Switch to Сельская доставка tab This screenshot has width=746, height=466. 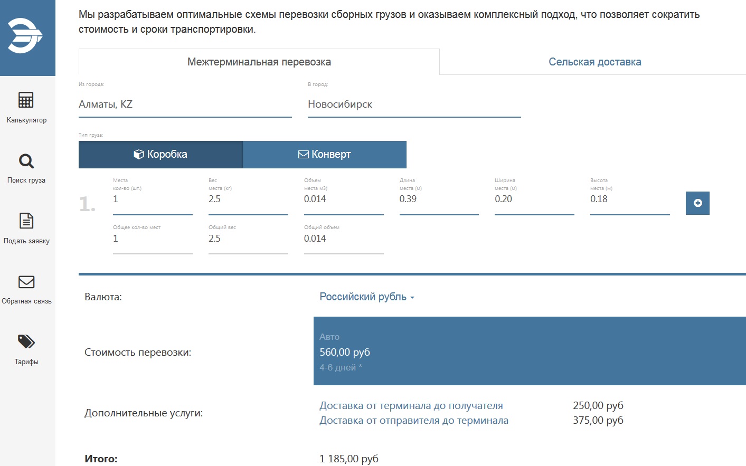click(x=594, y=62)
